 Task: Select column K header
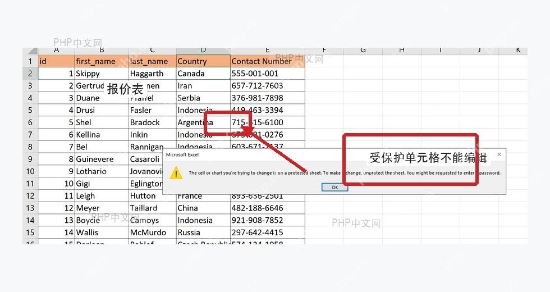tap(513, 51)
